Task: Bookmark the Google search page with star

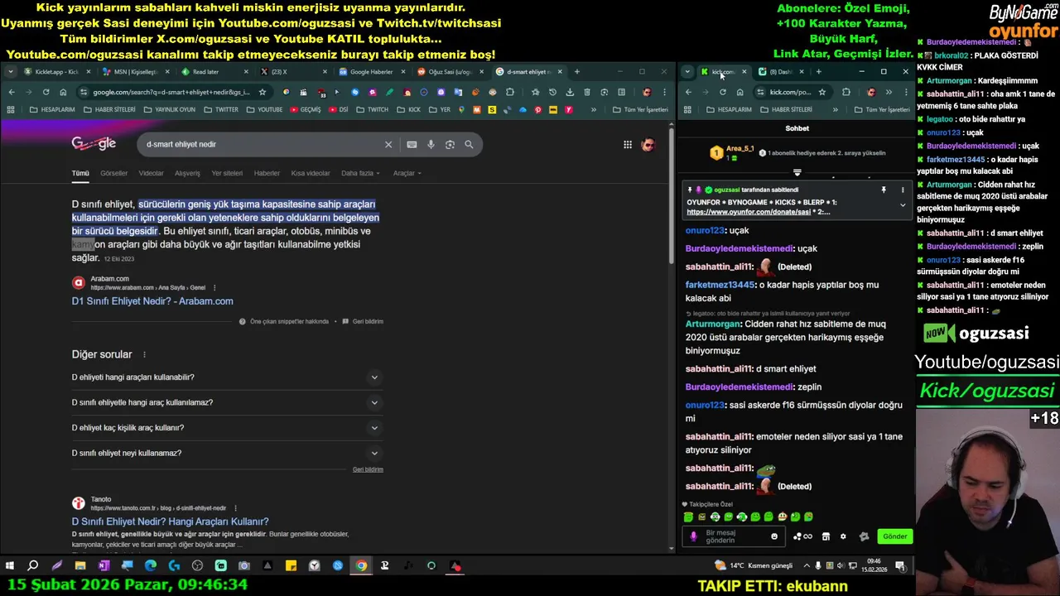Action: 263,92
